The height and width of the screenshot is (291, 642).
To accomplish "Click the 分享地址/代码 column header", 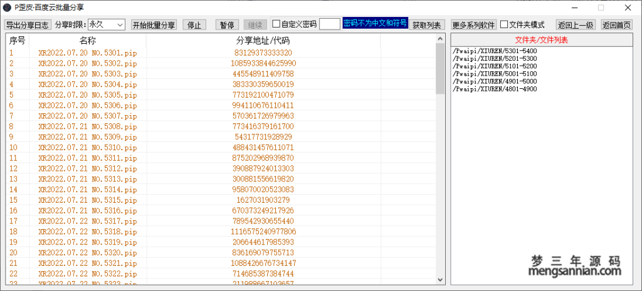I will (263, 41).
